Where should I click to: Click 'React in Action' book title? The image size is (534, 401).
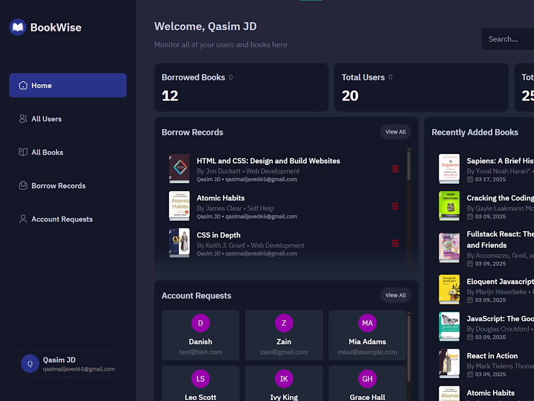click(492, 356)
